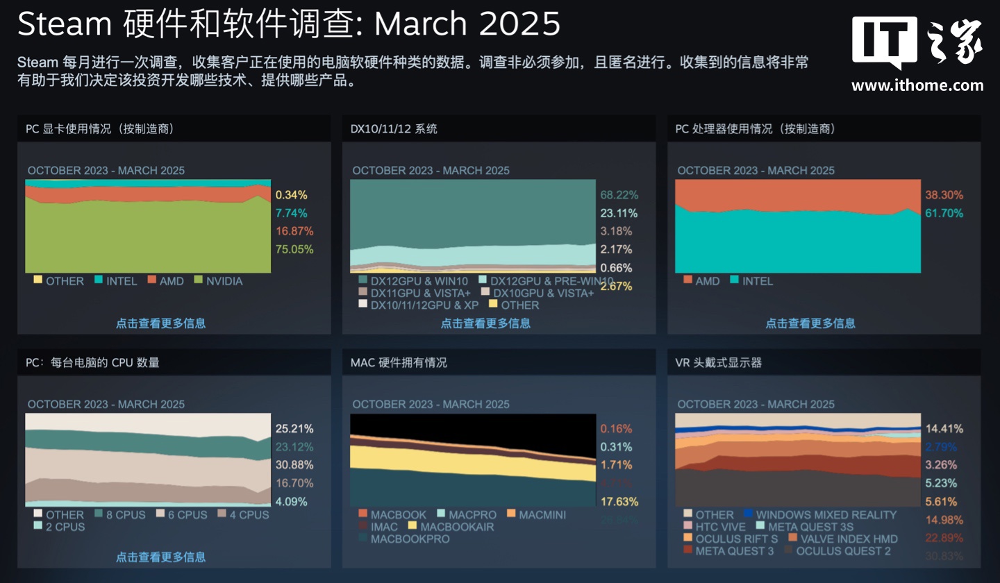Select INTEL legend swatch in processor panel
The image size is (1000, 583).
point(734,280)
